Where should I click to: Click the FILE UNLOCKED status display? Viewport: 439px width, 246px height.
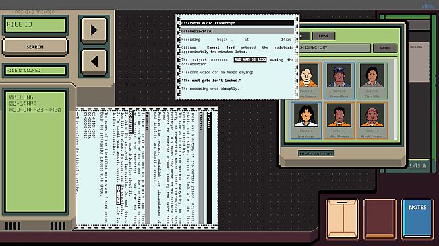(x=35, y=71)
